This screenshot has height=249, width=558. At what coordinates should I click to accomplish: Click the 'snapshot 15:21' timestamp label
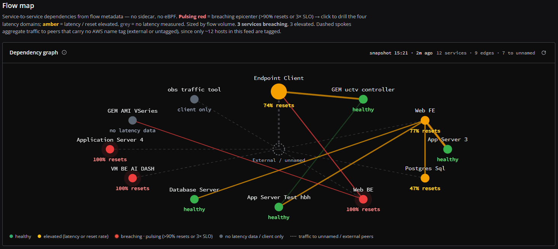coord(389,53)
